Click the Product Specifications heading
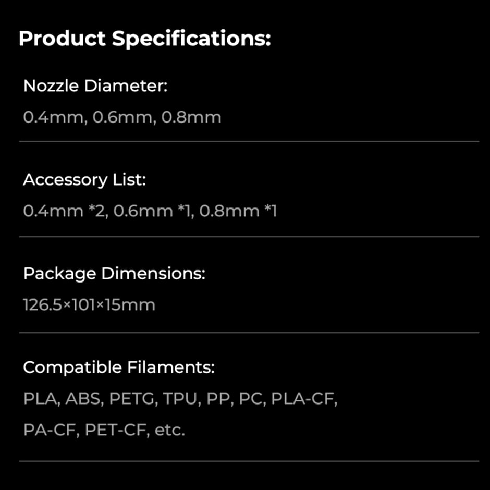Screen dimensions: 490x490 point(144,39)
